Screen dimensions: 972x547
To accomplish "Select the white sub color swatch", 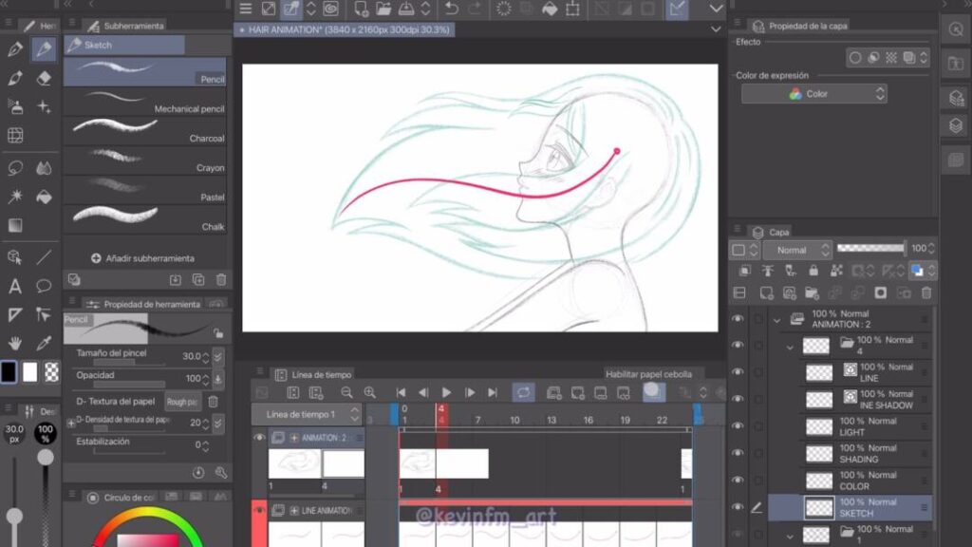I will pyautogui.click(x=29, y=372).
